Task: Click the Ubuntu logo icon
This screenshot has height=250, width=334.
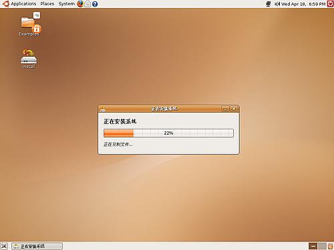Action: click(x=6, y=4)
